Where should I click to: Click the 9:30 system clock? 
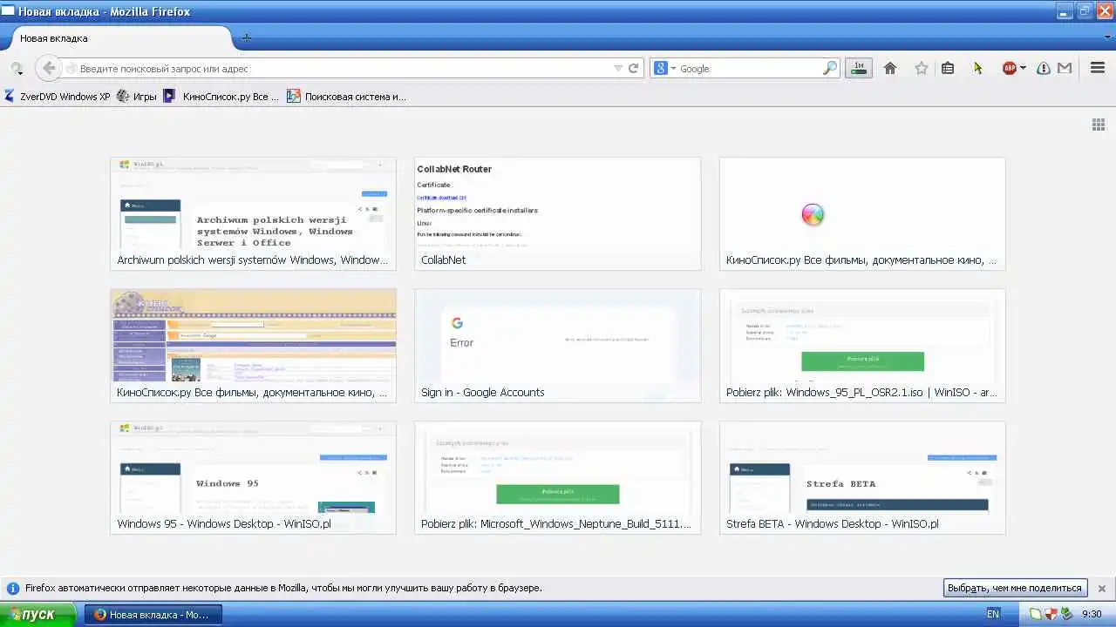pos(1092,614)
